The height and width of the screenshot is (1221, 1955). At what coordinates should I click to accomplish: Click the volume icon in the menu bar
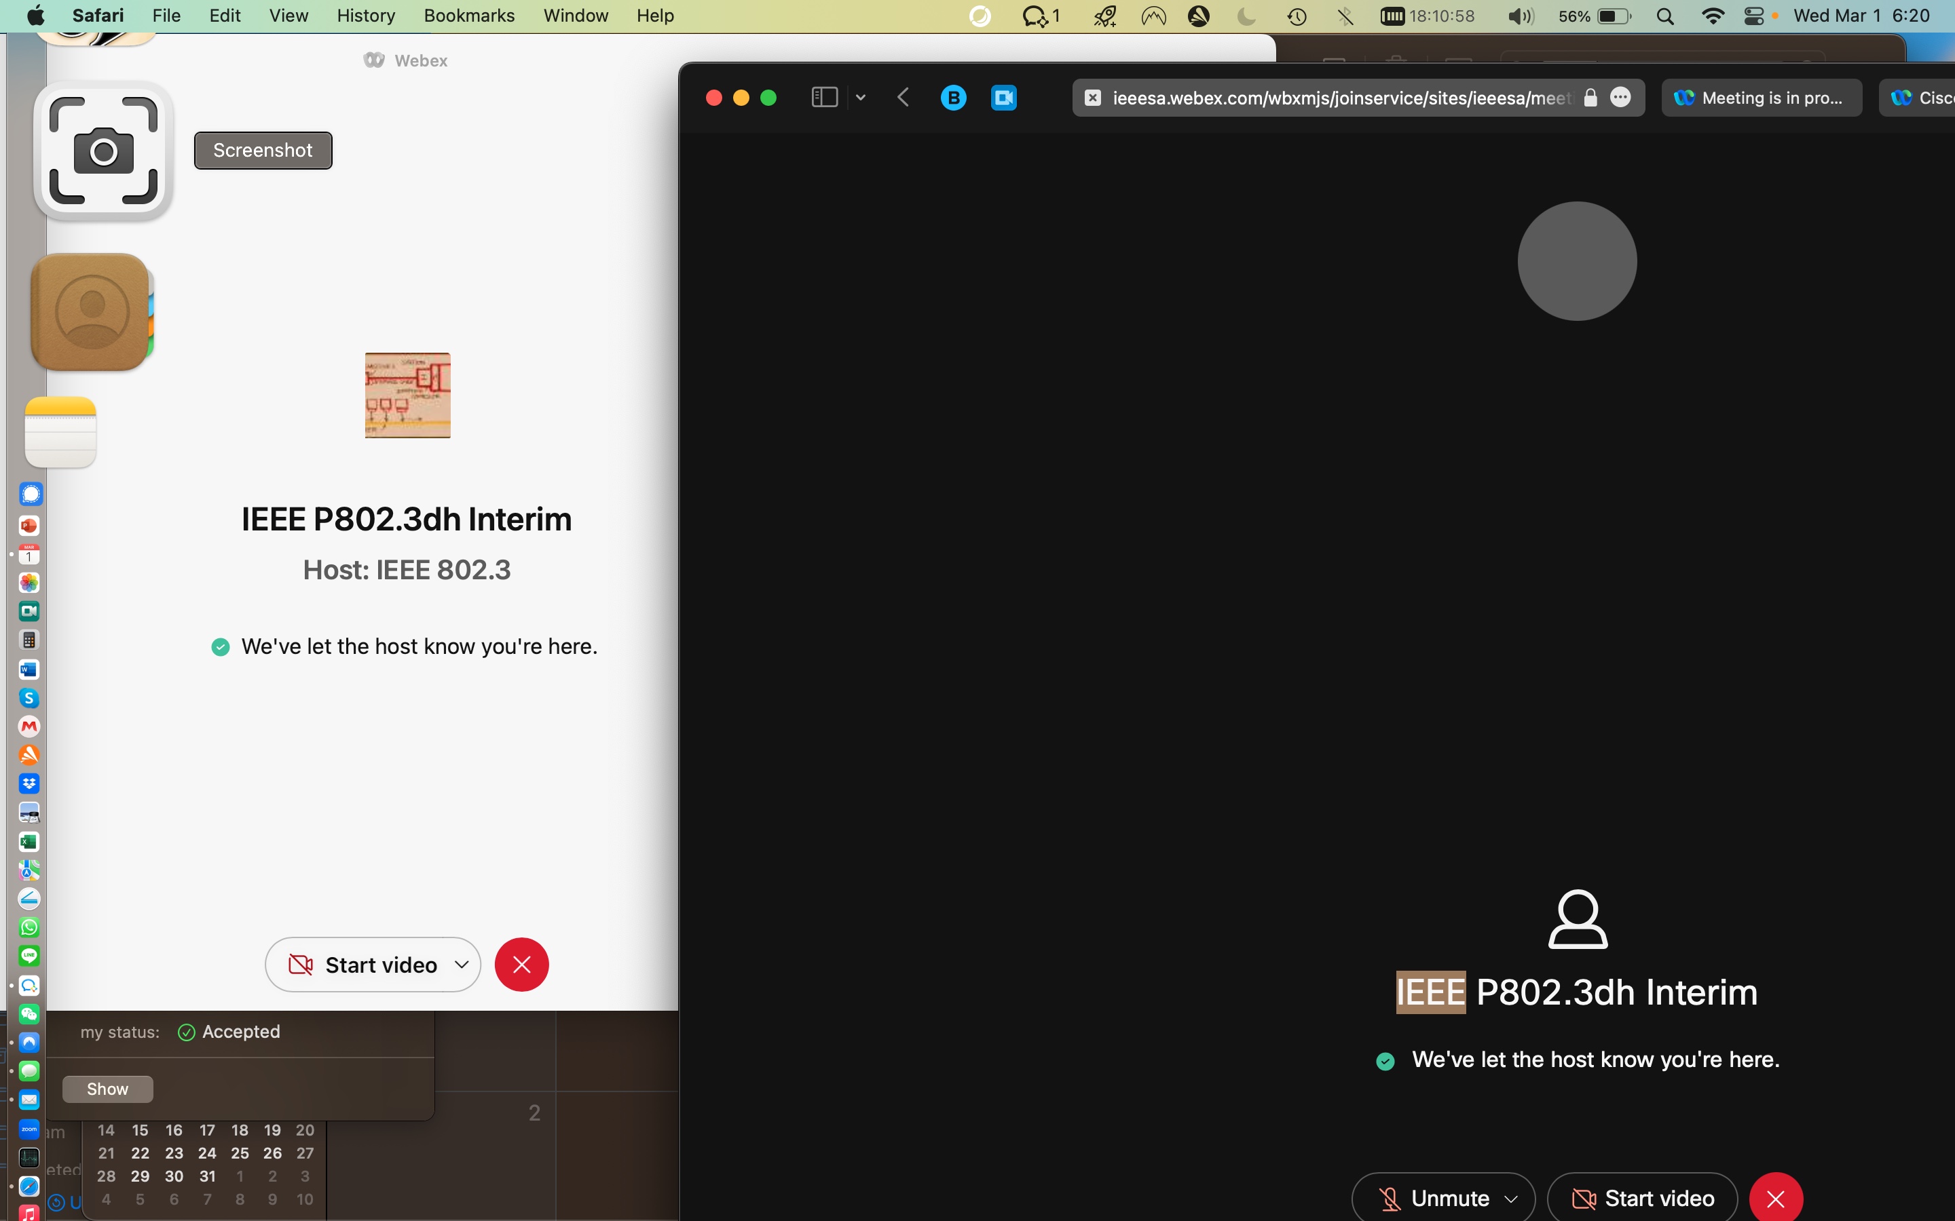(1521, 16)
